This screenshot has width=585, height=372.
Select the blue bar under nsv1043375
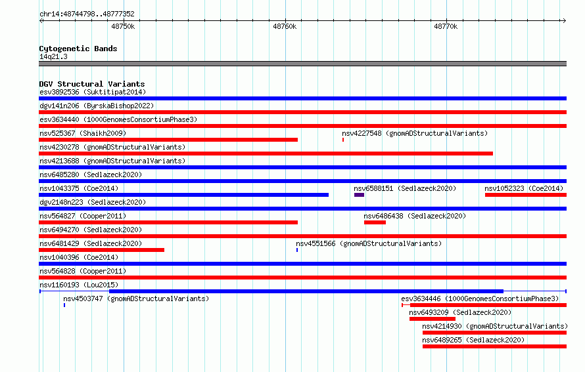[183, 195]
